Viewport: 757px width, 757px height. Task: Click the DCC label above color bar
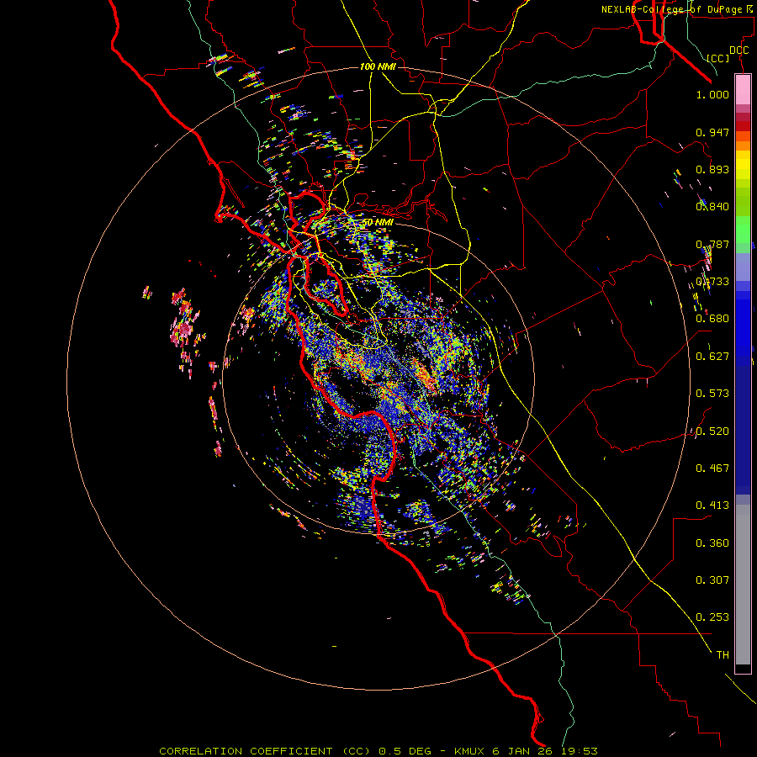click(x=738, y=50)
